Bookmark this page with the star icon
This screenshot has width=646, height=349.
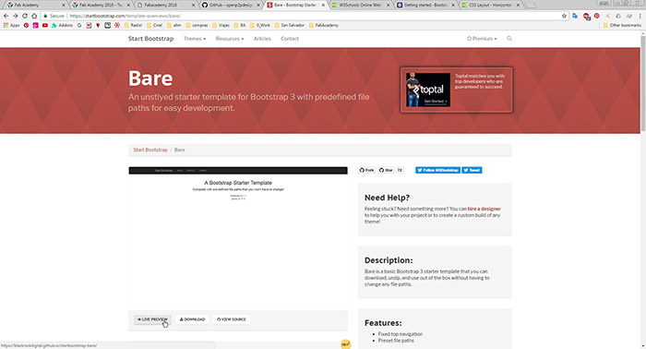pos(564,16)
